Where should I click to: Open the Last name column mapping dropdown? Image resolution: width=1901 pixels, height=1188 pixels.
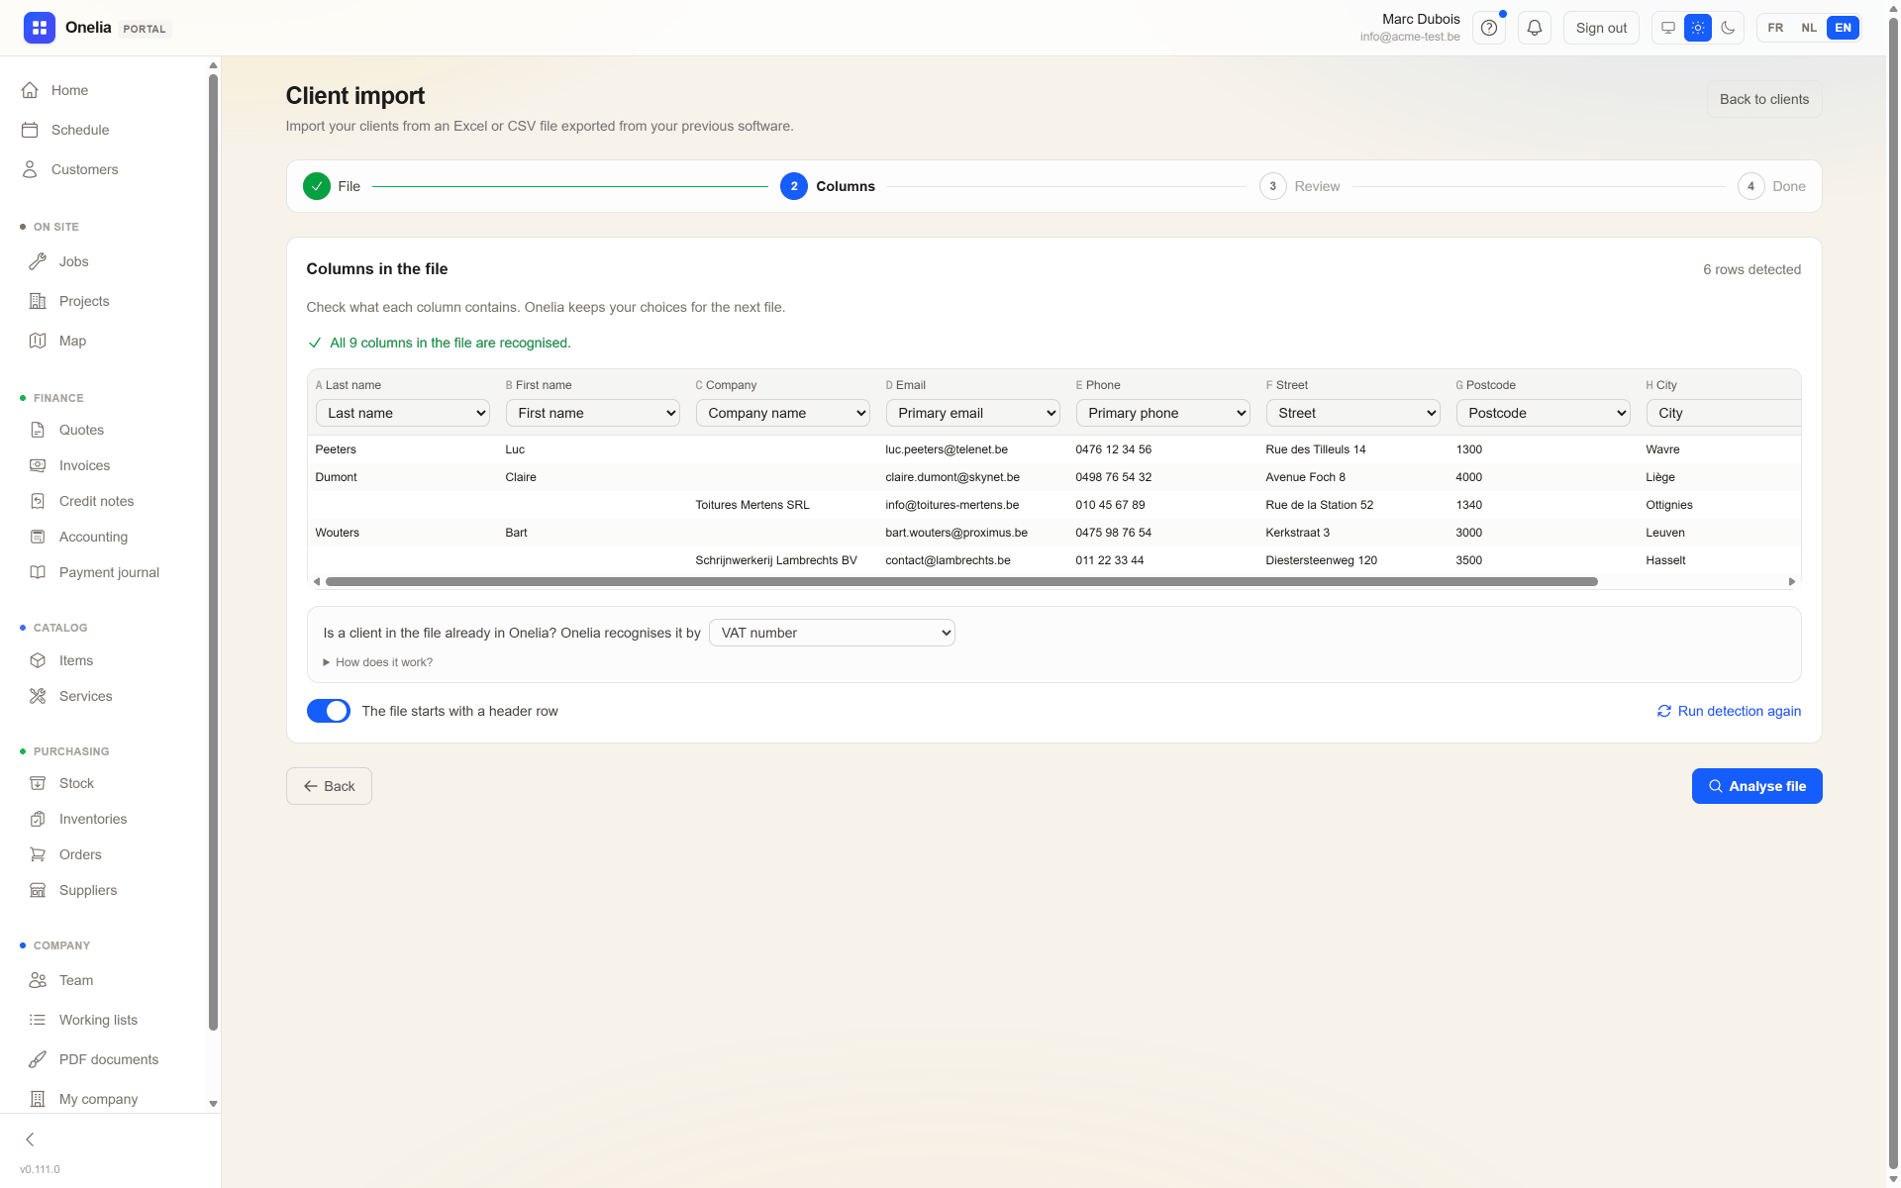[402, 413]
